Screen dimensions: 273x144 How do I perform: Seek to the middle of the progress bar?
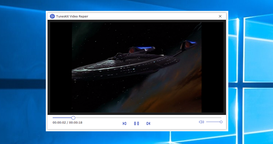(137, 118)
